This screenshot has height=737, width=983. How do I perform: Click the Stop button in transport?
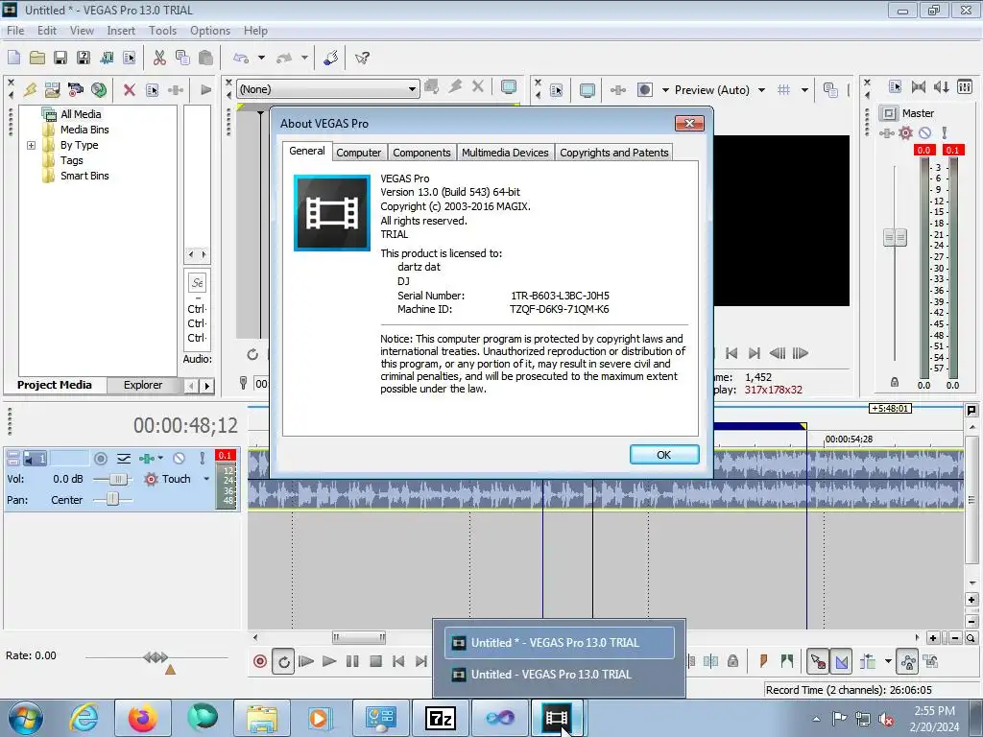point(375,661)
